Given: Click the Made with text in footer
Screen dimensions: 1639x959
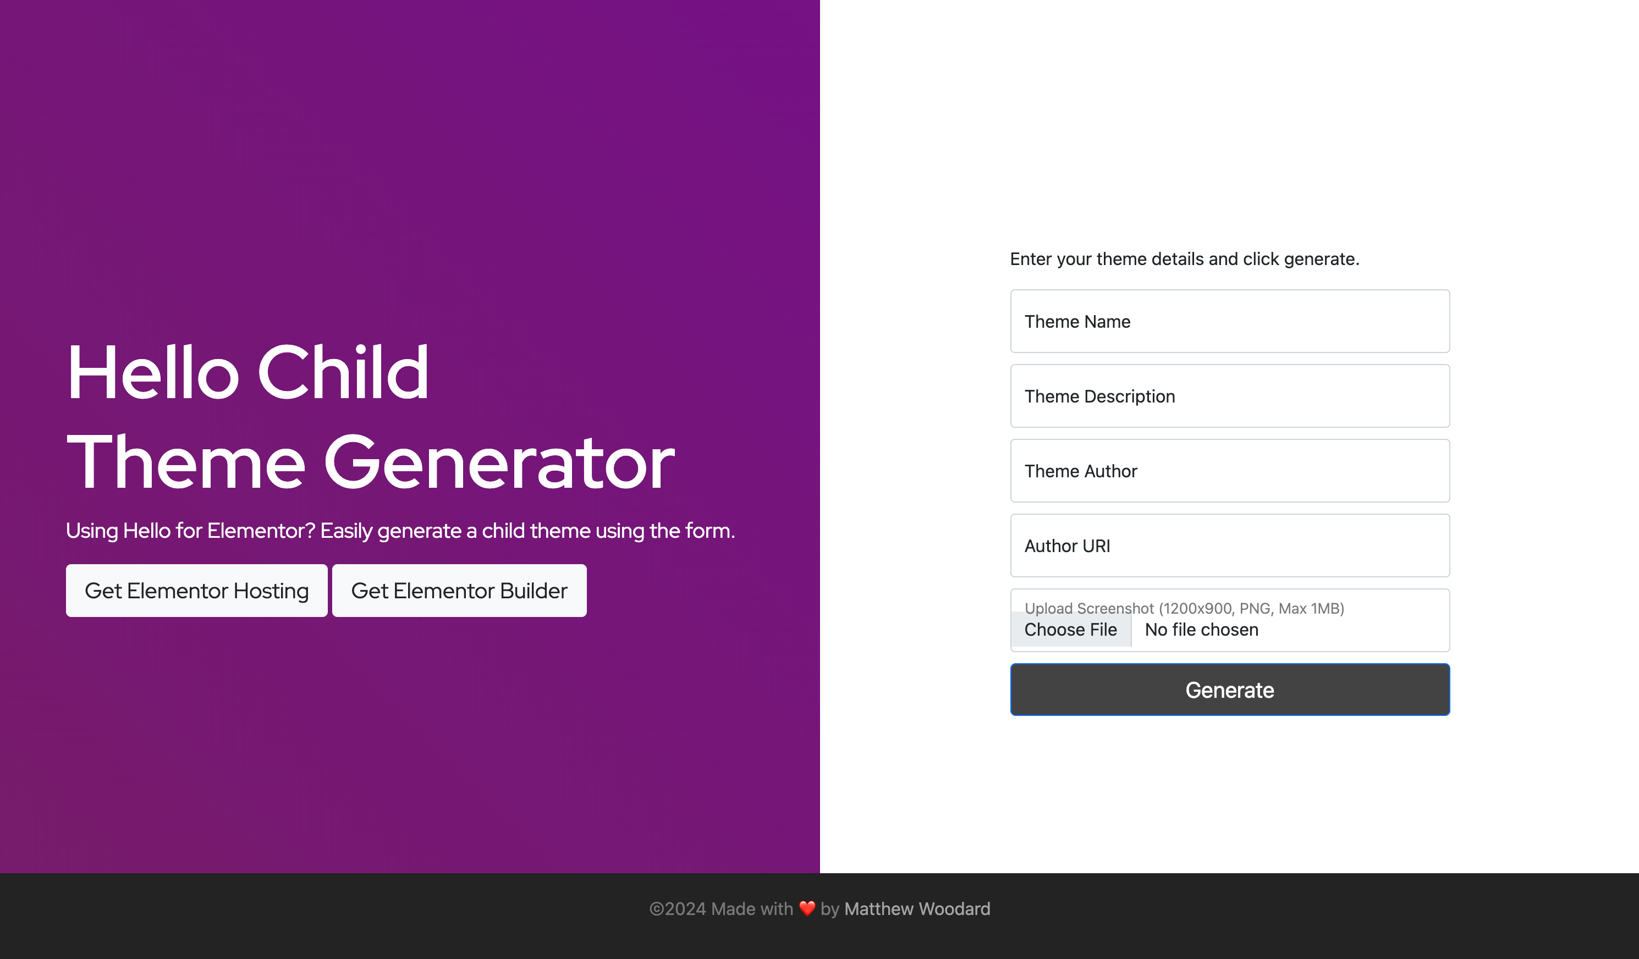Looking at the screenshot, I should pos(752,909).
